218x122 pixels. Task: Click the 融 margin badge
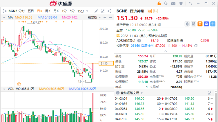(x=149, y=11)
